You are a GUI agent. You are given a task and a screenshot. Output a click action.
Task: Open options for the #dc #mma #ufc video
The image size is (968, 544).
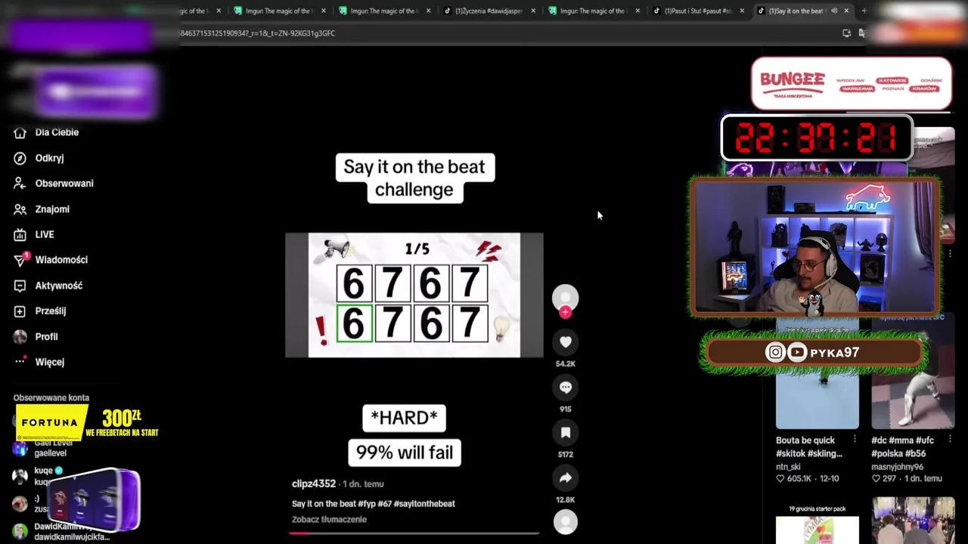pos(950,440)
